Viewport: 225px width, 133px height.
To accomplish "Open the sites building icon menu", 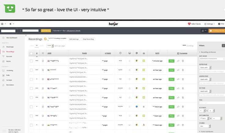I will point(3,24).
